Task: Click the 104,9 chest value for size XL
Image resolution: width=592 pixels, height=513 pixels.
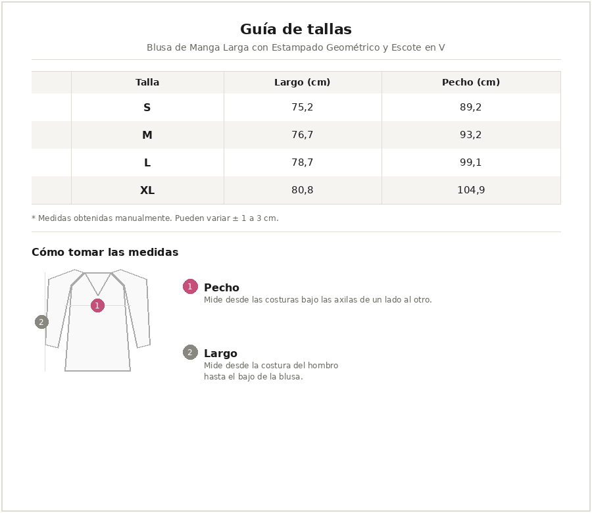Action: 470,190
